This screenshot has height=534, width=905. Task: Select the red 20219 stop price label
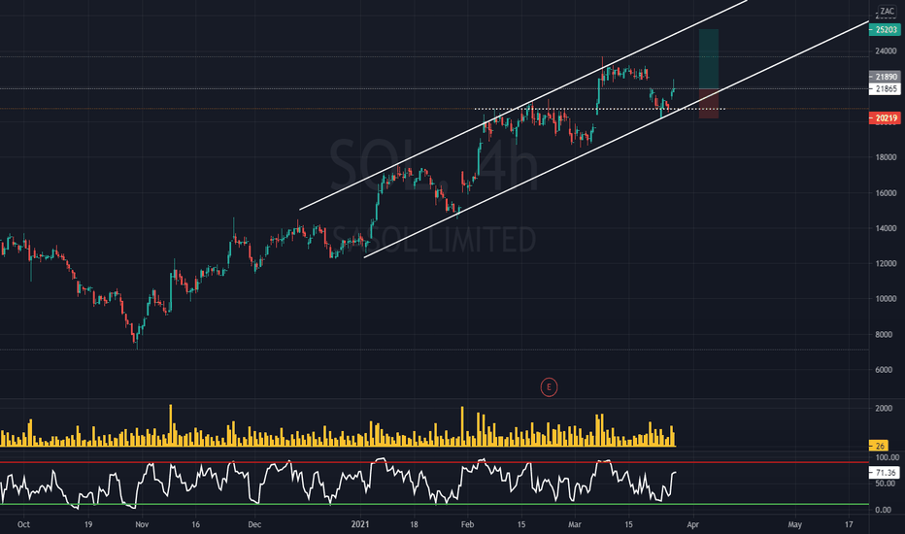885,117
